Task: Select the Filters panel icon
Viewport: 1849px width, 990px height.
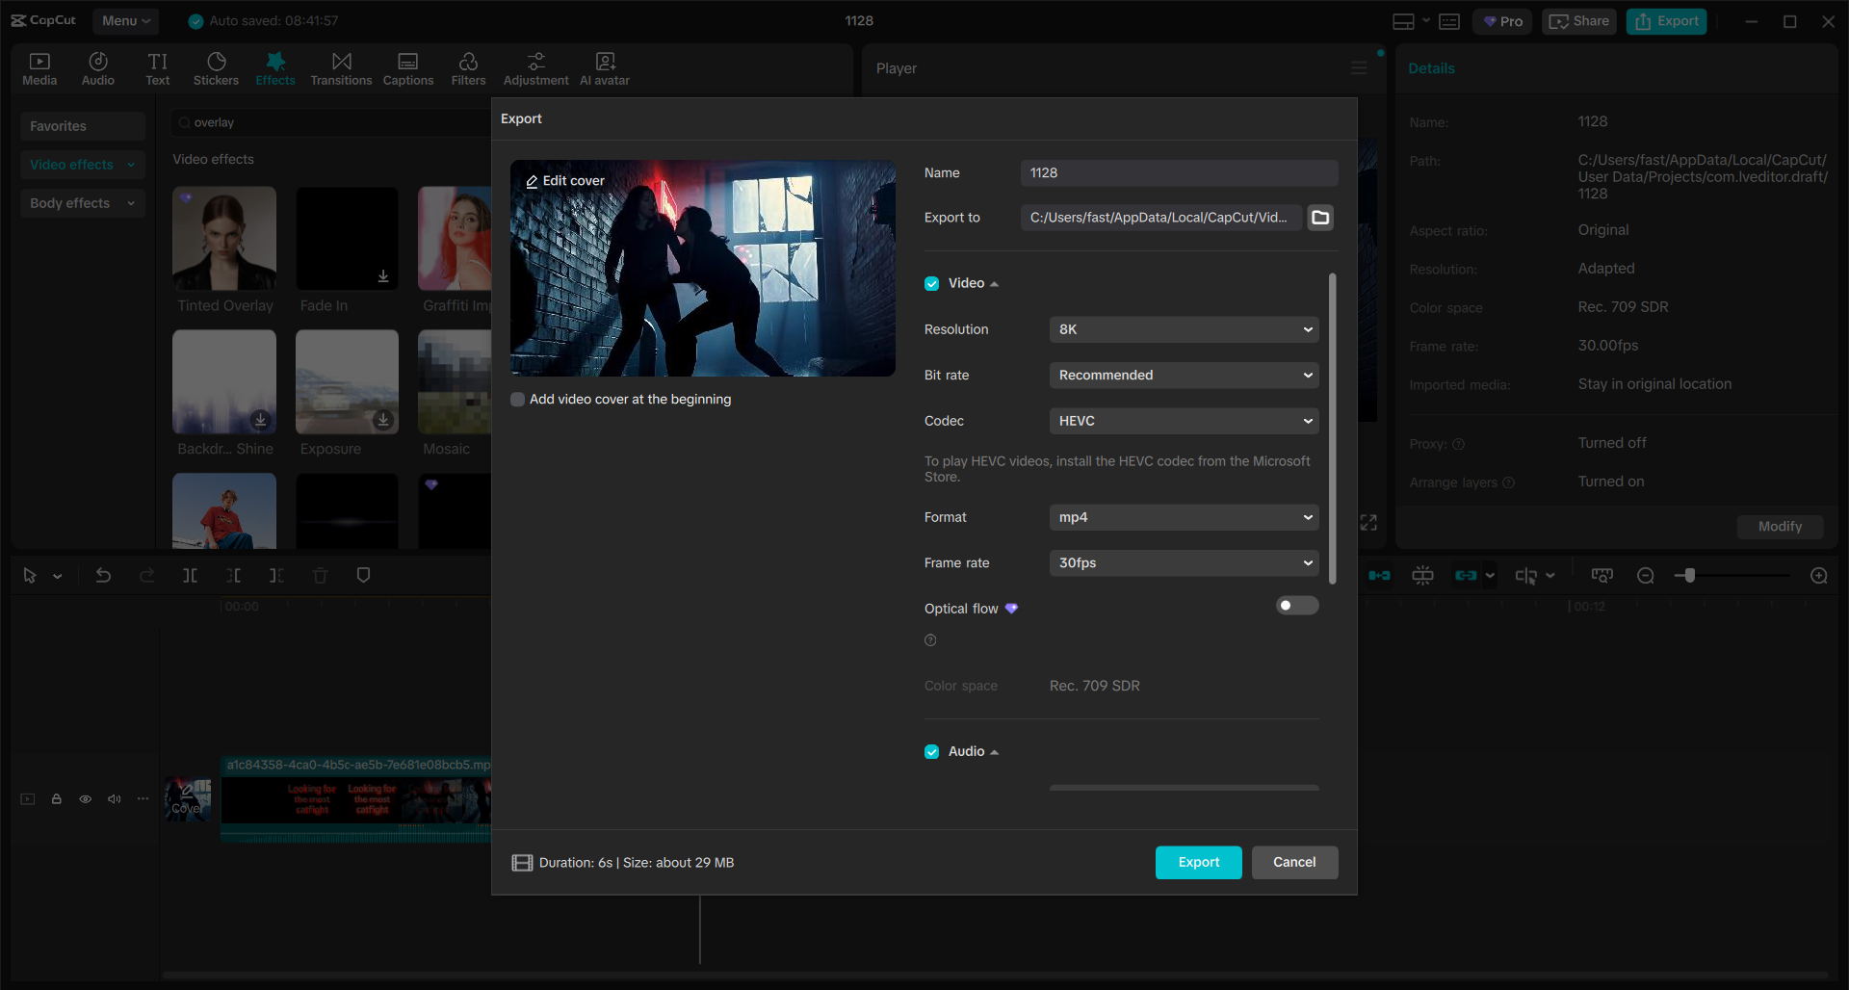Action: click(x=469, y=67)
